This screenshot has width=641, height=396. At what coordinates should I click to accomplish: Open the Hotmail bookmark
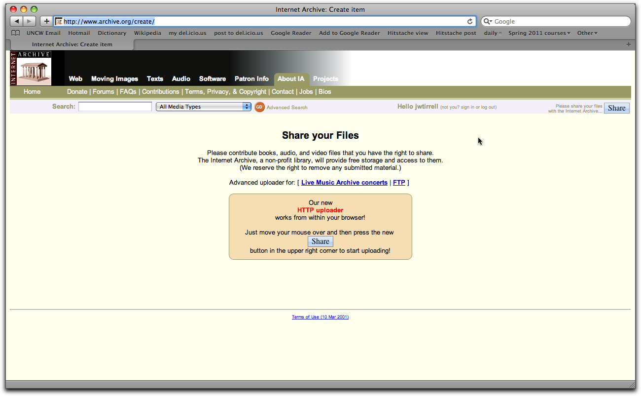click(79, 33)
